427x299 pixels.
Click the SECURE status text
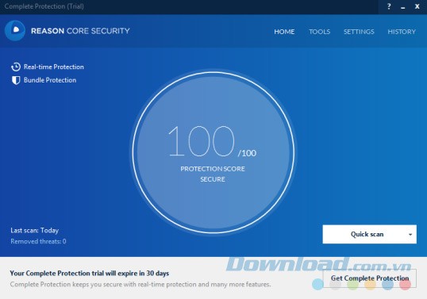click(x=213, y=179)
